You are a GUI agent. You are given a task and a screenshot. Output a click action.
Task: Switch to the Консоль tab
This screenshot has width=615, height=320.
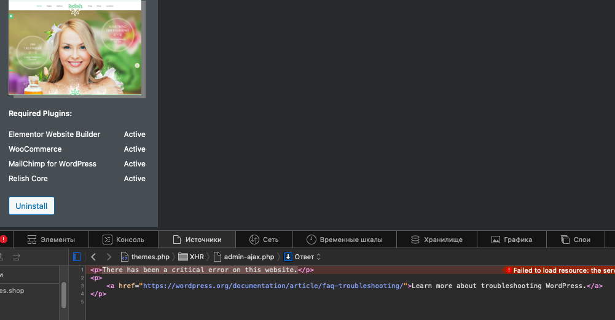click(123, 240)
